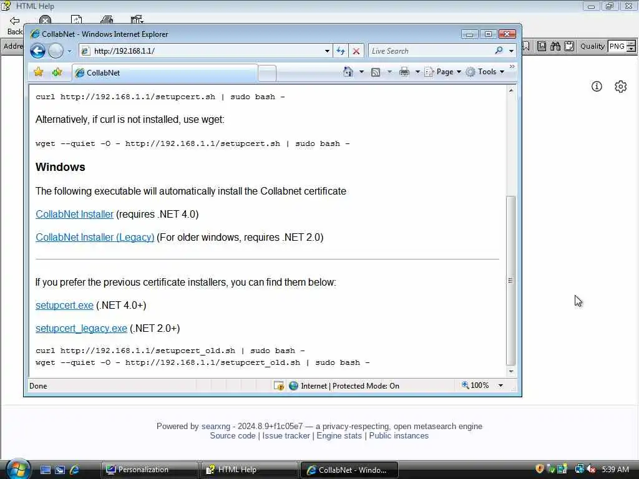Click the Refresh icon in the HTML Help toolbar
Viewport: 639px width, 479px height.
pyautogui.click(x=76, y=20)
